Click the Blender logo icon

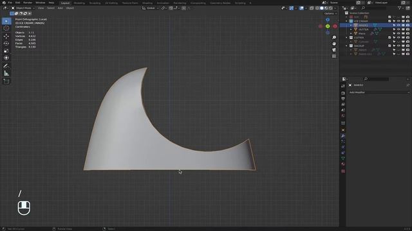(x=4, y=3)
